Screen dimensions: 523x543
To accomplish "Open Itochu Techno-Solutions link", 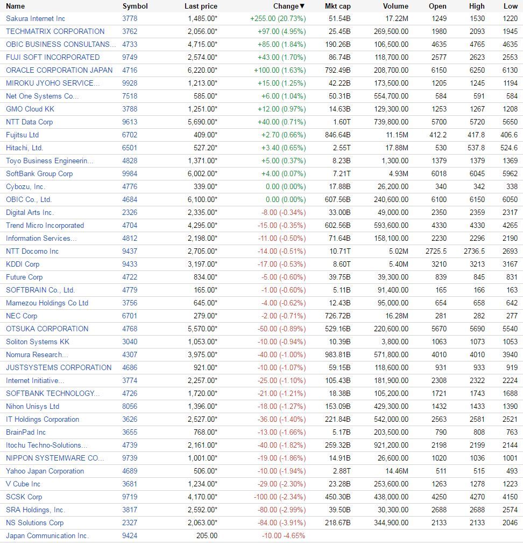I will (x=46, y=445).
